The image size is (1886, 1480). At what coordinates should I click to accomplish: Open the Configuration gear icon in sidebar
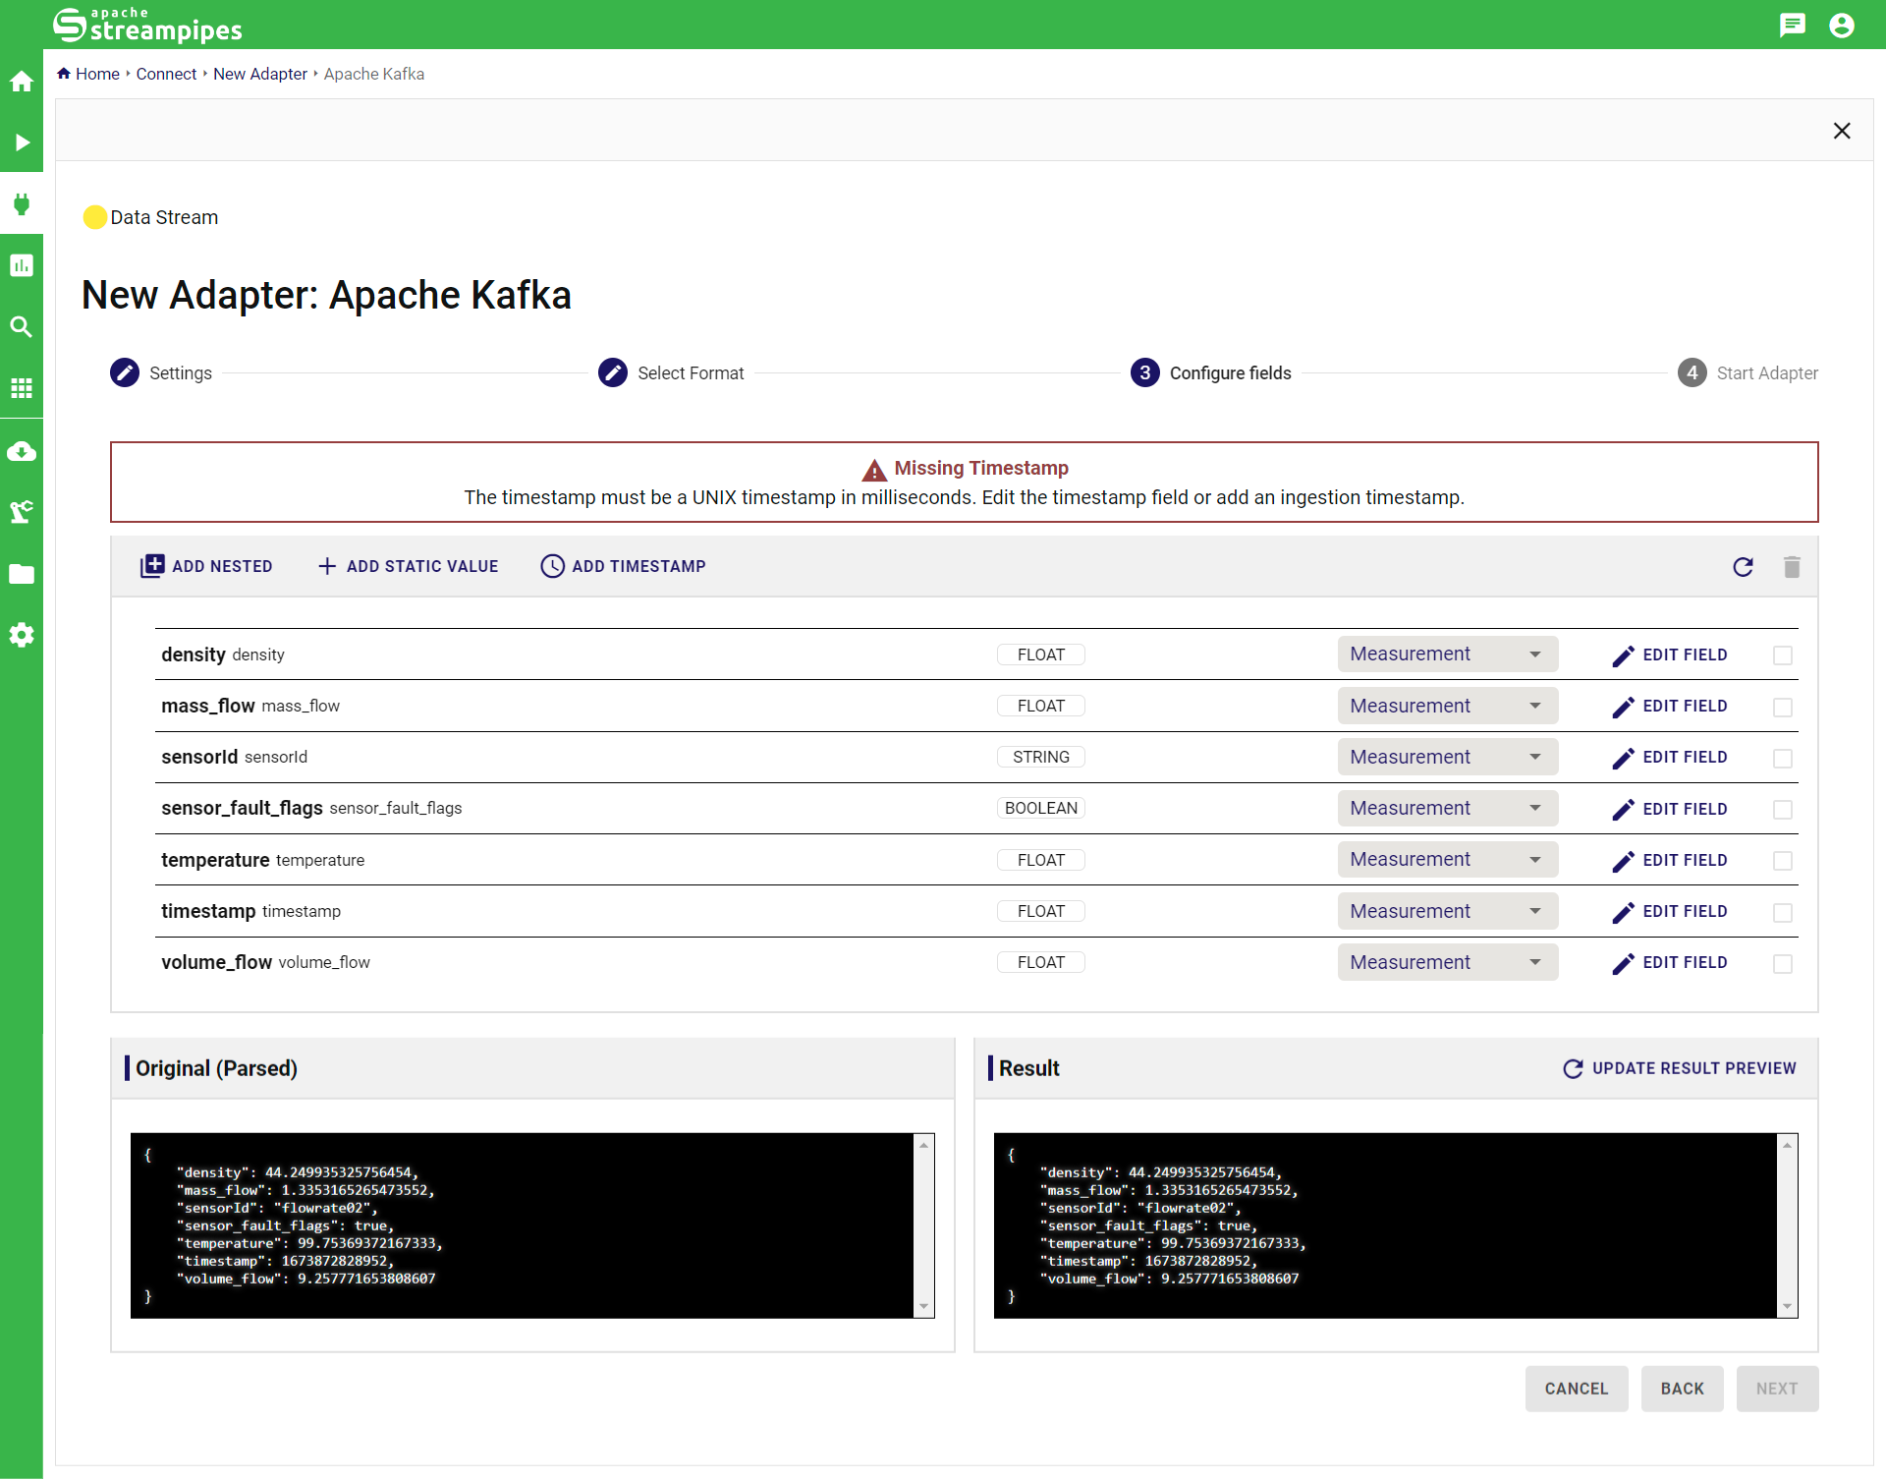22,635
